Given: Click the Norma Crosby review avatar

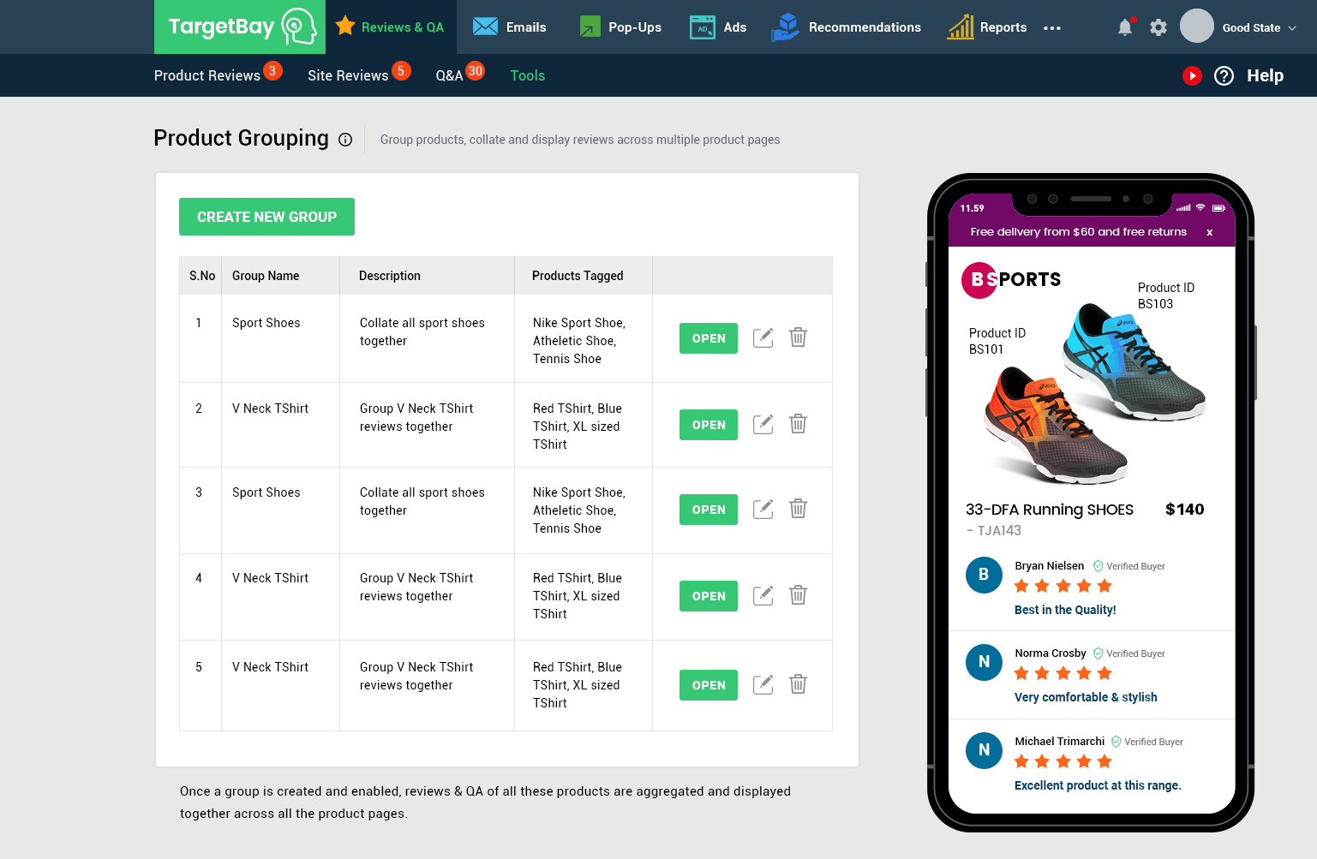Looking at the screenshot, I should click(x=984, y=662).
